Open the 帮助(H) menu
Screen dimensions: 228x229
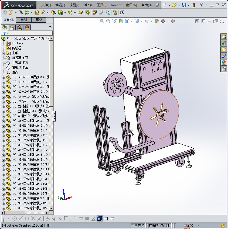(x=147, y=5)
